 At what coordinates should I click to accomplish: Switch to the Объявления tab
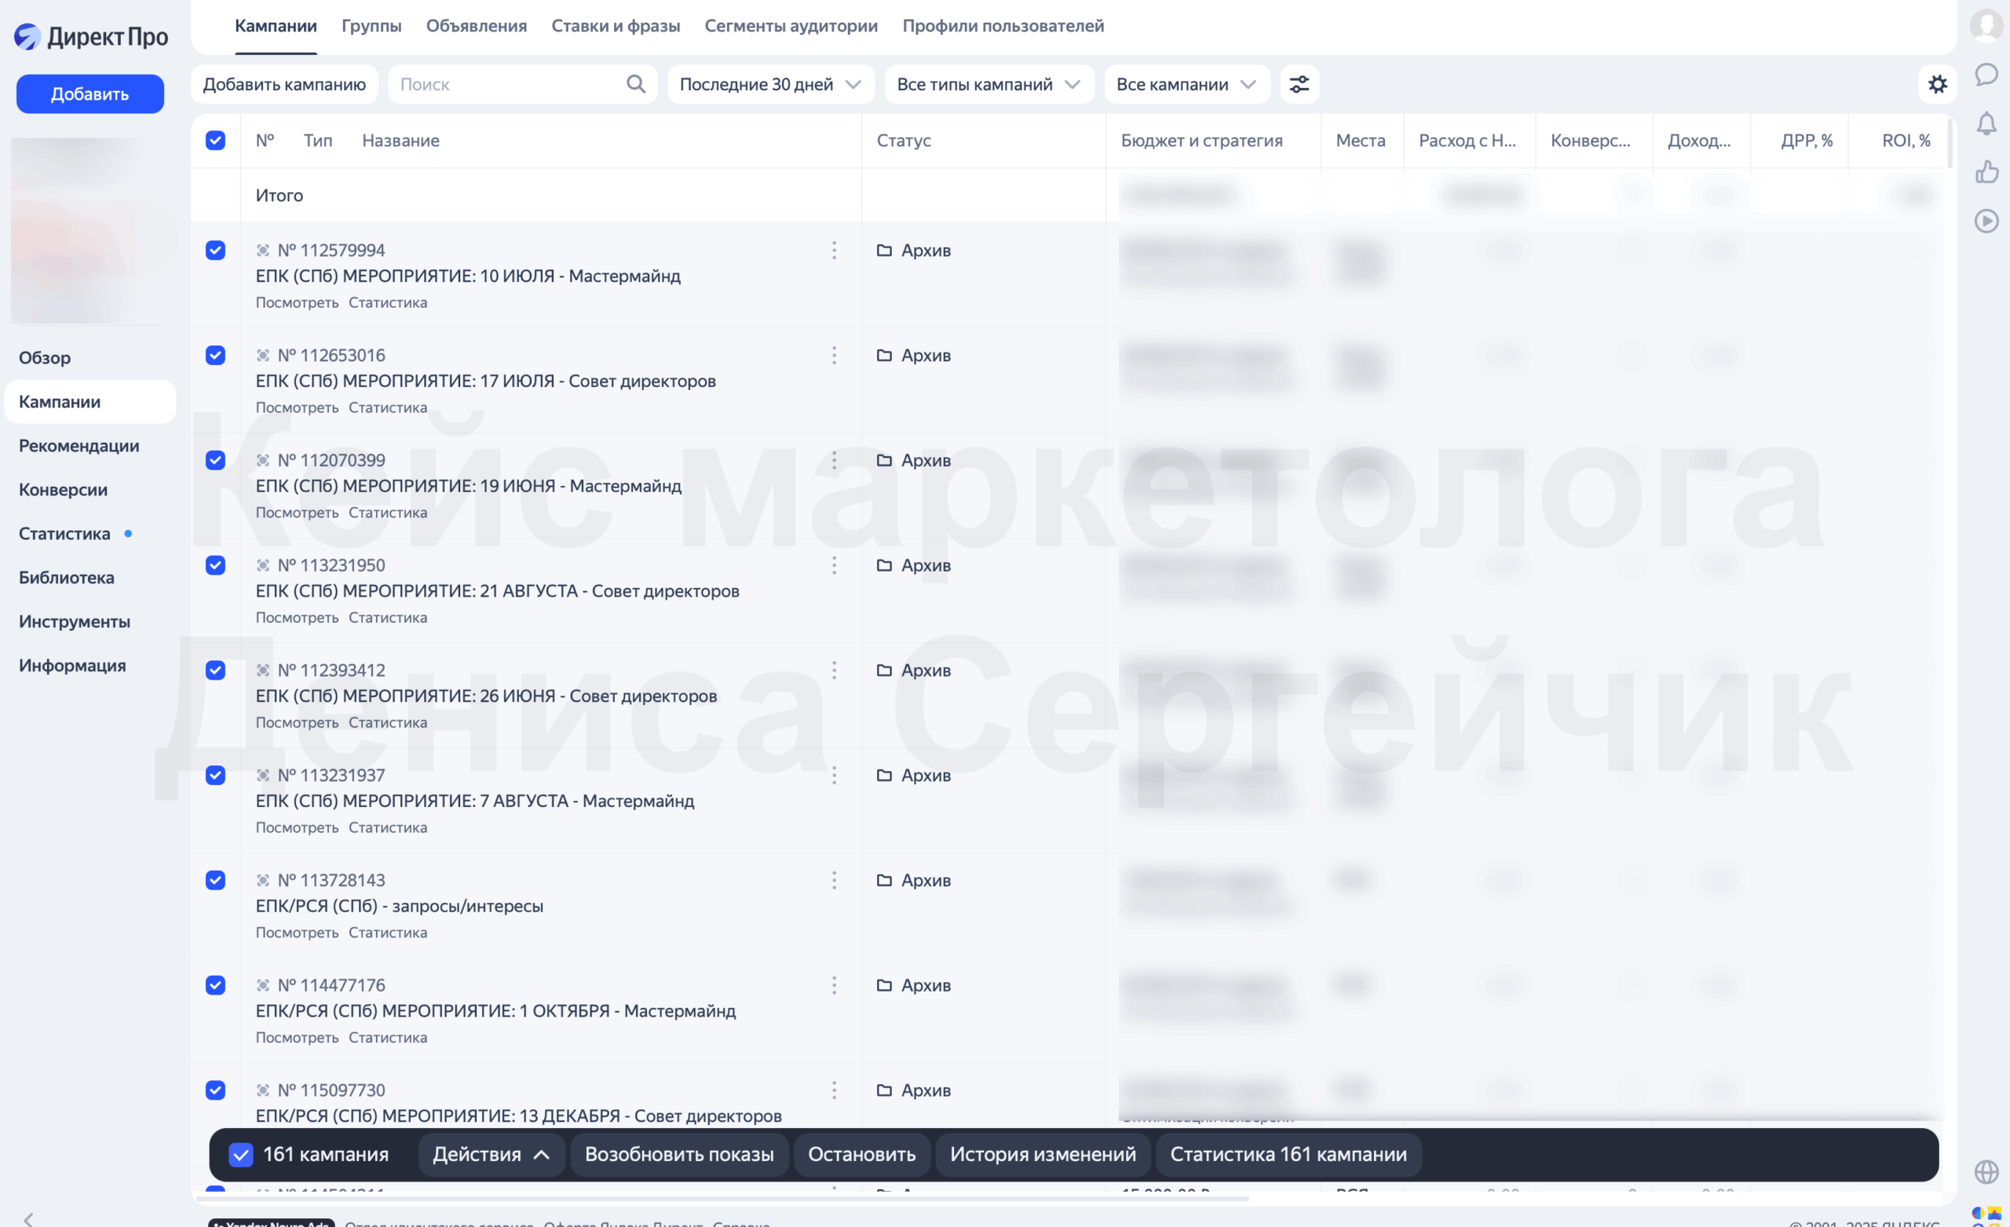click(477, 26)
